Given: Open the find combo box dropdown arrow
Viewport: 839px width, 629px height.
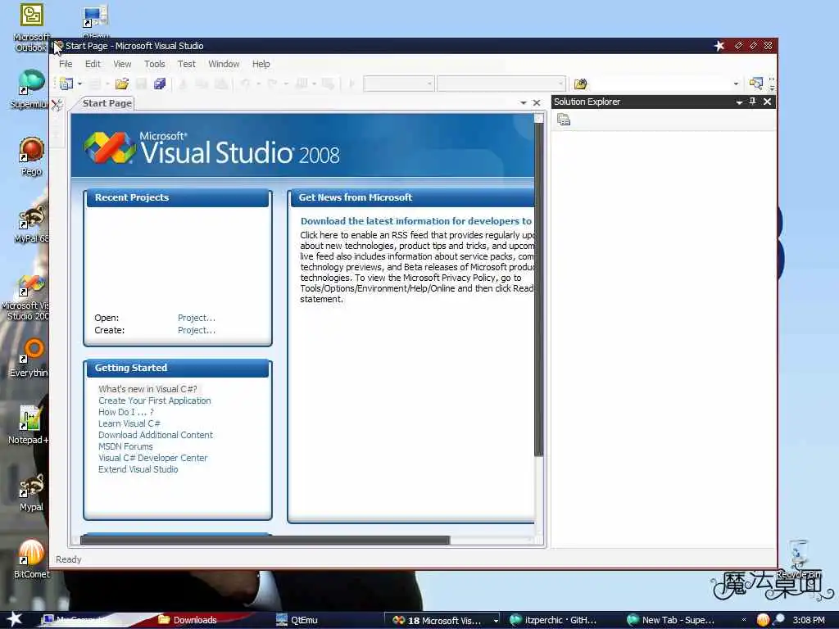Looking at the screenshot, I should [736, 84].
